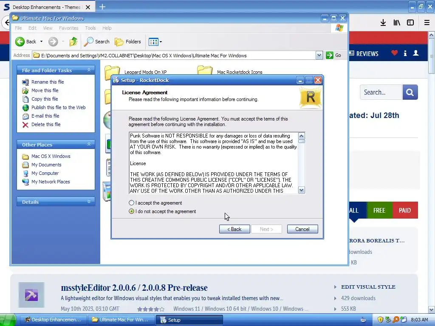This screenshot has height=326, width=435.
Task: Open the Back history dropdown arrow
Action: point(41,42)
